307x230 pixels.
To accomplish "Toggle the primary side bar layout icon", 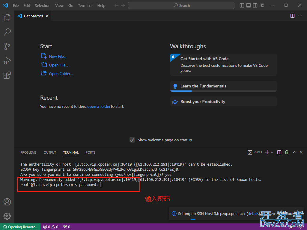I will (x=242, y=5).
